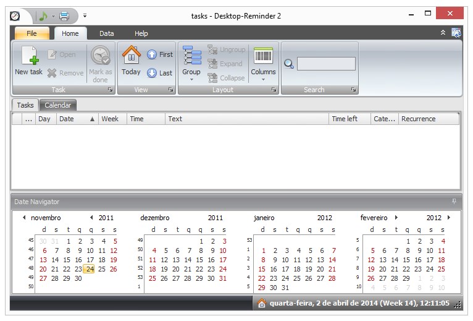Image resolution: width=473 pixels, height=321 pixels.
Task: Click the calendar icon at ribbon top right
Action: click(x=456, y=33)
